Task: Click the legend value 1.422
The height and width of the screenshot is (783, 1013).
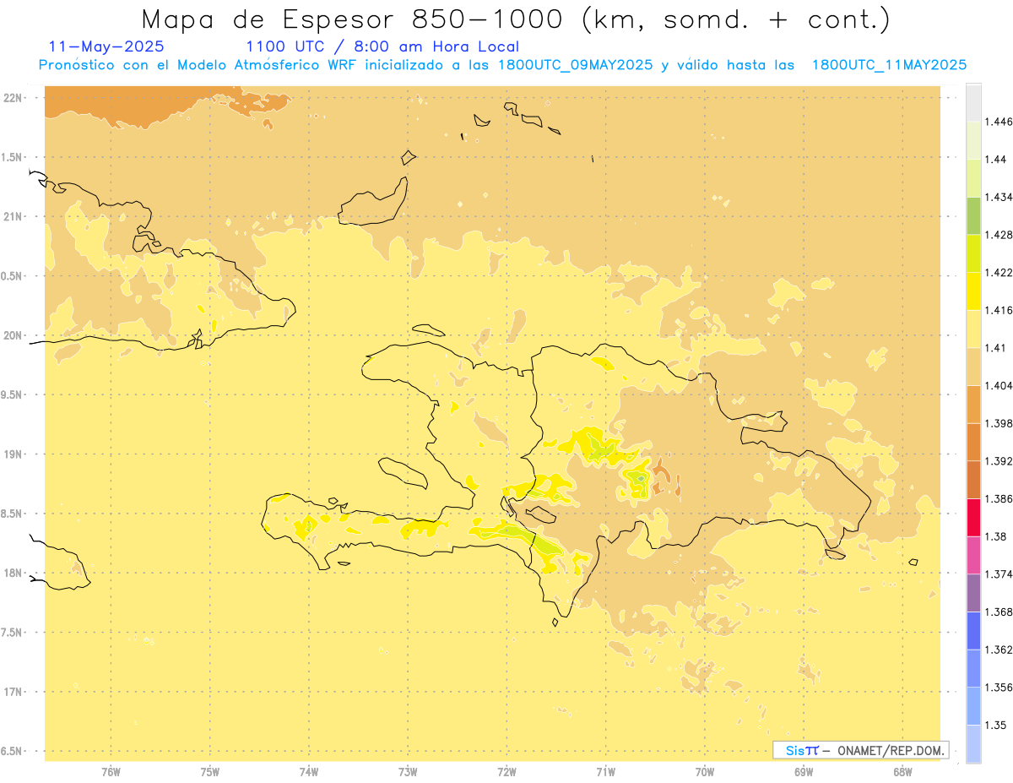Action: 999,273
